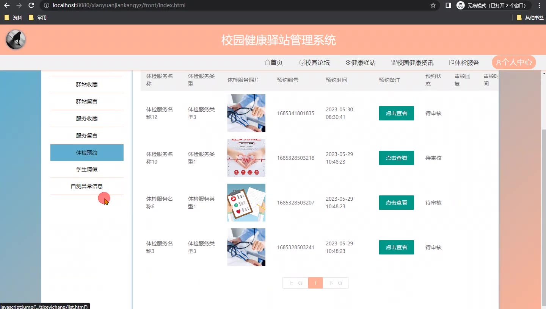Open the 其他书签 bookmarks folder
The height and width of the screenshot is (309, 546).
[x=530, y=17]
